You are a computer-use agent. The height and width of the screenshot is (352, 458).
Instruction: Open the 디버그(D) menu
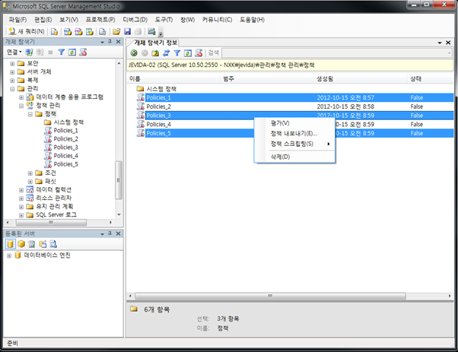pyautogui.click(x=135, y=20)
